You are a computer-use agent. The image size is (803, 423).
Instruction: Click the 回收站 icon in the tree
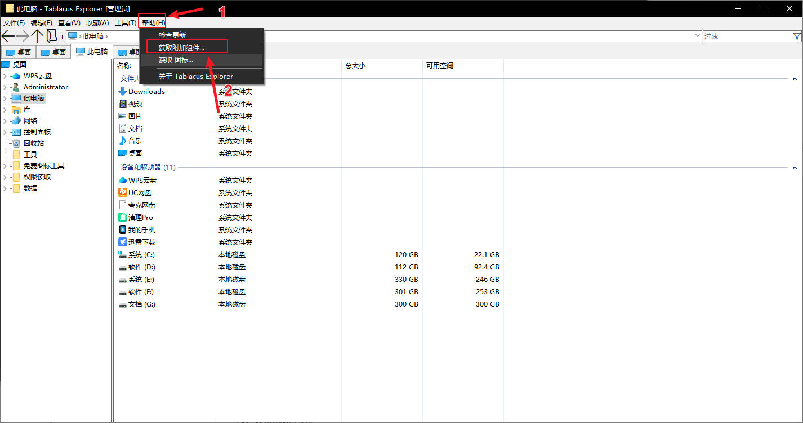point(16,143)
